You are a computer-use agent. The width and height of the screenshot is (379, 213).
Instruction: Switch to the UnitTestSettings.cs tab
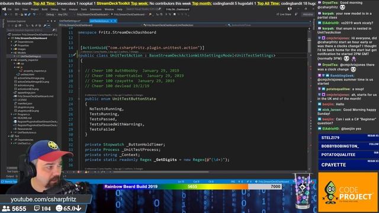point(70,21)
